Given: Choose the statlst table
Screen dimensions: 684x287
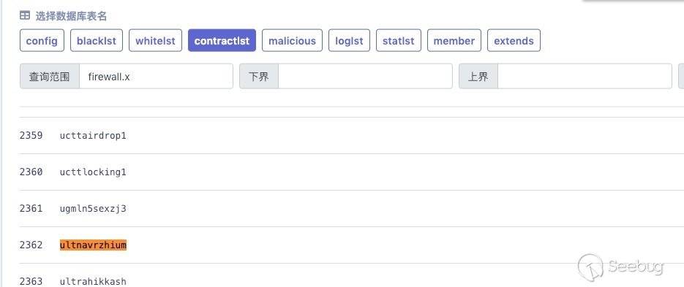Looking at the screenshot, I should pyautogui.click(x=398, y=40).
